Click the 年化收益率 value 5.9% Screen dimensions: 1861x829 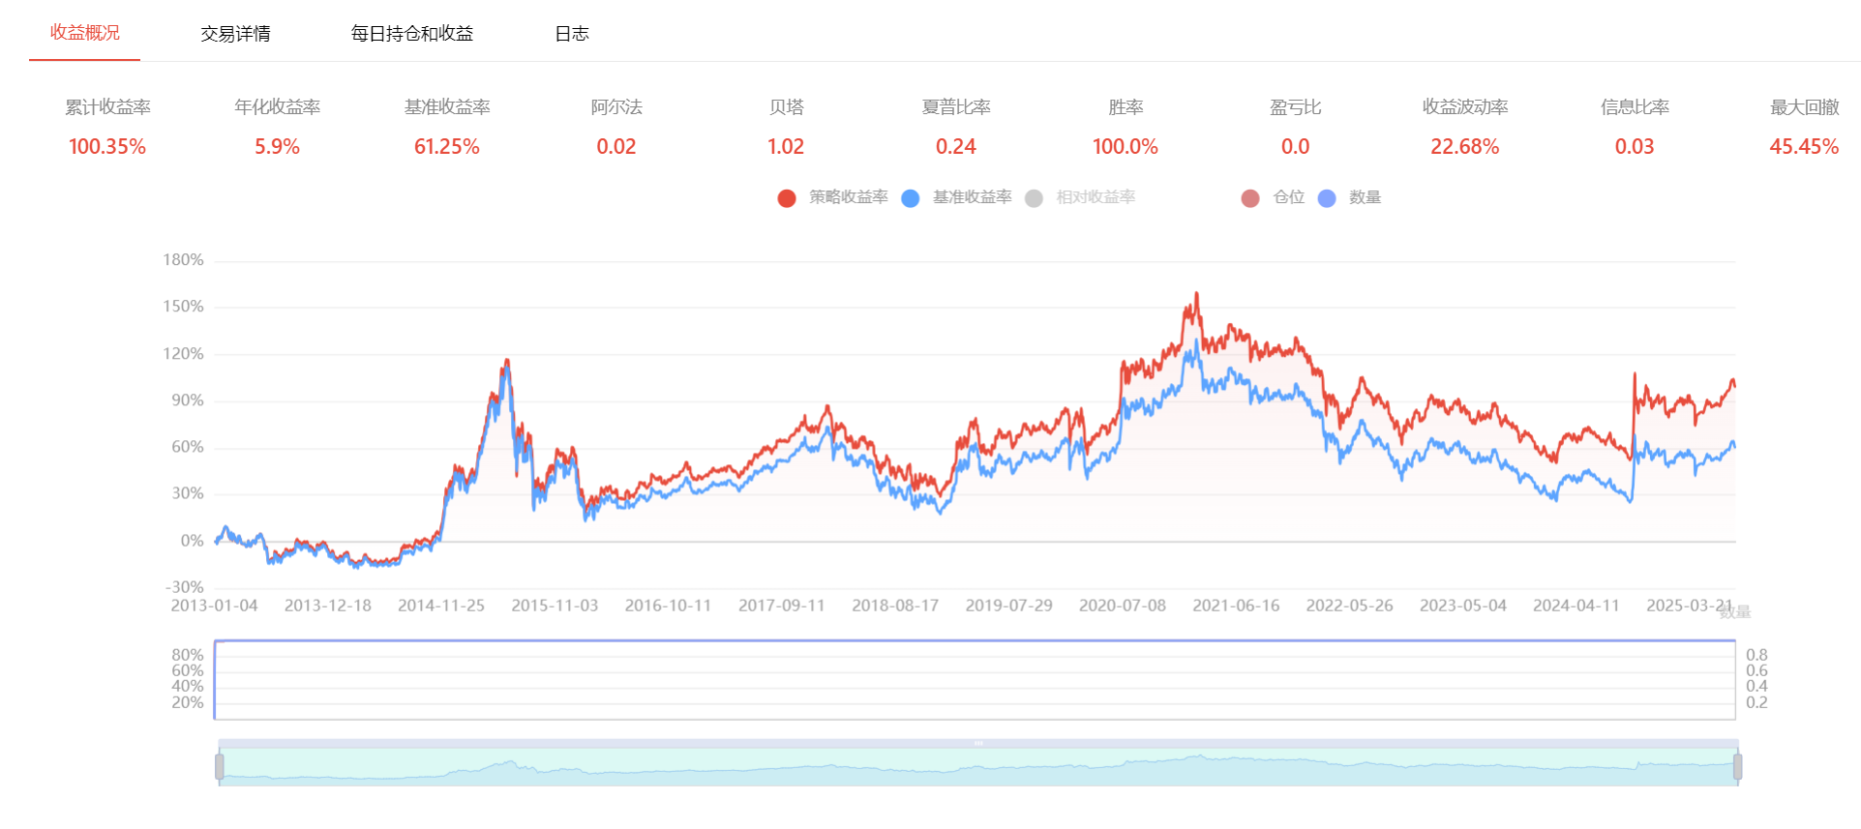click(x=277, y=147)
